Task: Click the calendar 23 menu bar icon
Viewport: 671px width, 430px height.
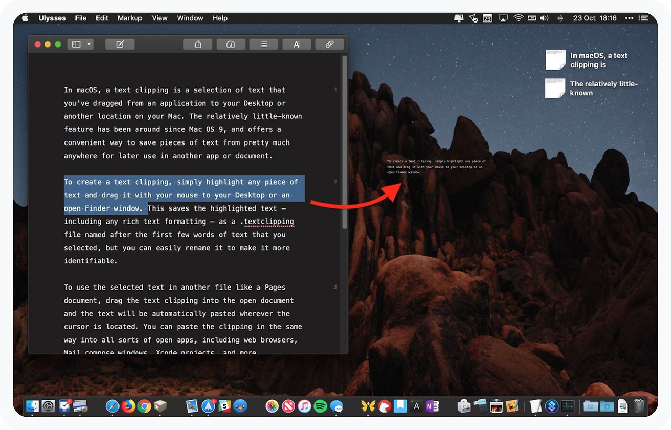Action: [488, 18]
